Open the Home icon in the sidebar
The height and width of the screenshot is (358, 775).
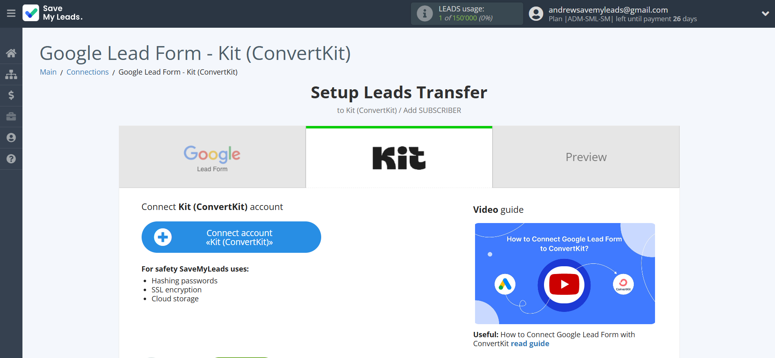pos(11,53)
